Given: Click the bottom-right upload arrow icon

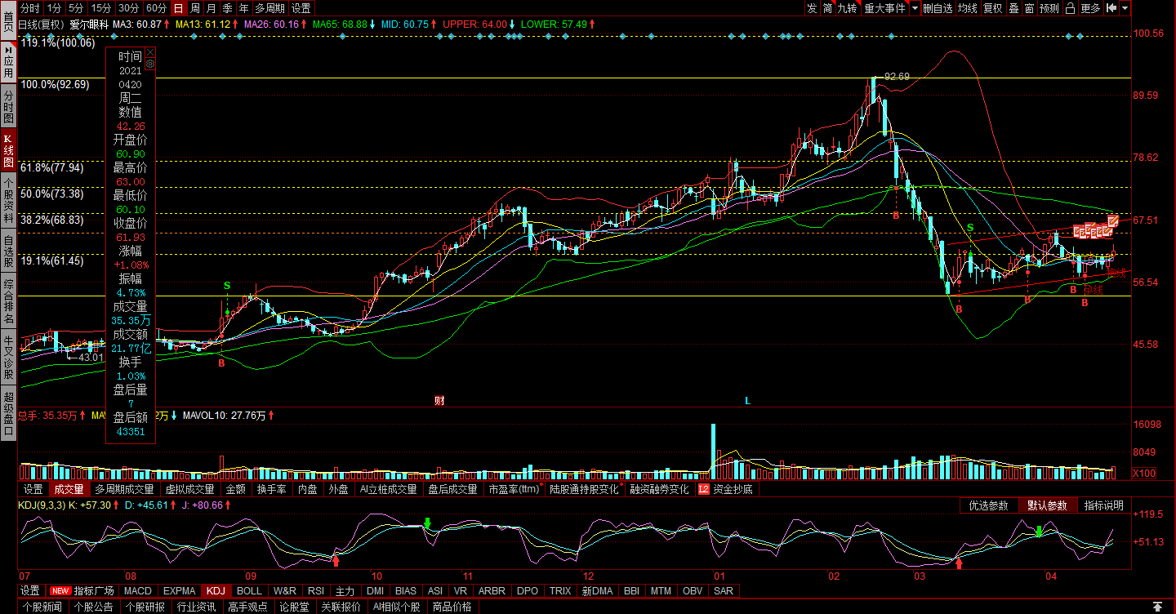Looking at the screenshot, I should [1157, 607].
